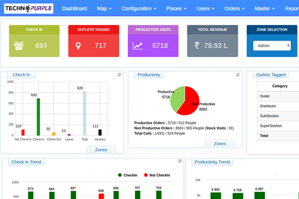Viewport: 299px width, 199px height.
Task: Click the 5718 productive visits value
Action: point(160,45)
